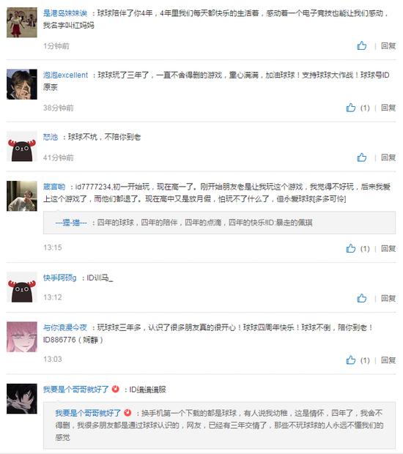Screen dimensions: 403x454
Task: Click verified badge next to 我要是个哥哥就好了
Action: click(116, 389)
